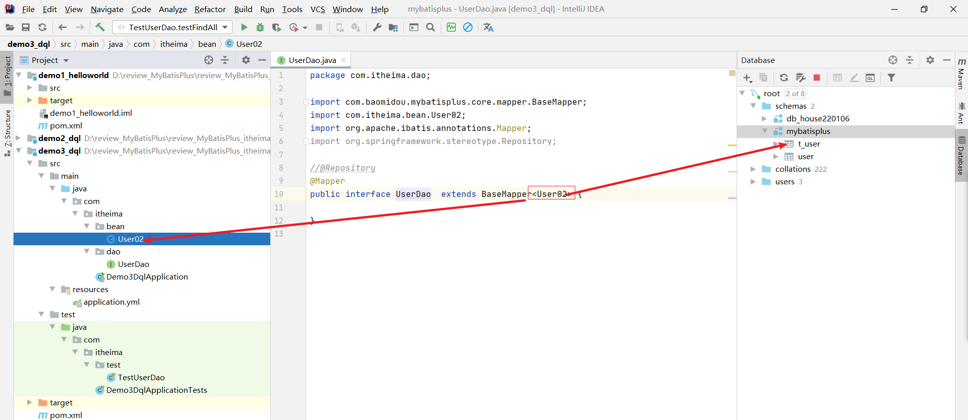Screen dimensions: 968x420
Task: Refresh the Database panel data sources
Action: (x=784, y=78)
